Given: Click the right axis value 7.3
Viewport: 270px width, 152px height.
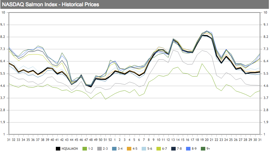Looking at the screenshot, I should pyautogui.click(x=266, y=49).
